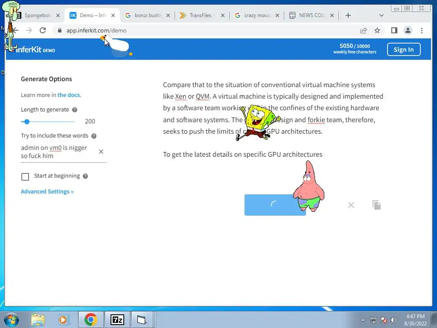Screen dimensions: 437x328
Task: Expand the tab search chevron
Action: 381,15
